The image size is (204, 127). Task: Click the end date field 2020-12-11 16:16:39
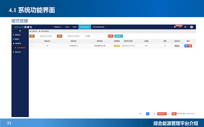73,36
